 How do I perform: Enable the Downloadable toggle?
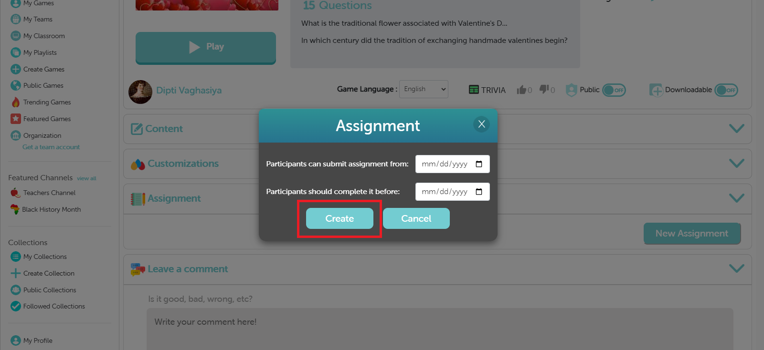726,90
